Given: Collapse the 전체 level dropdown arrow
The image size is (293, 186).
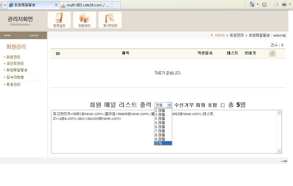Looking at the screenshot, I should point(169,105).
